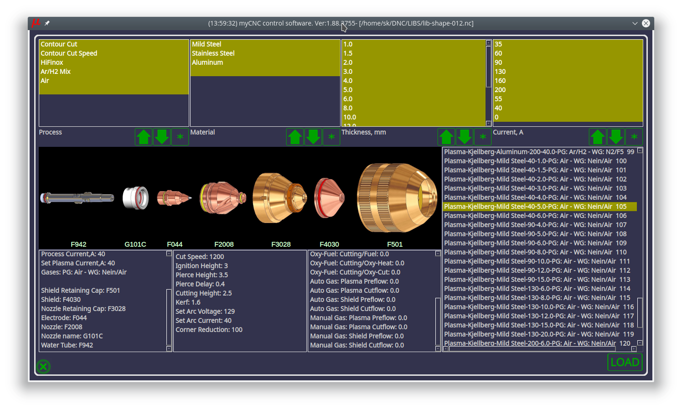Select the G101C nozzle part image
This screenshot has height=410, width=682.
click(135, 198)
